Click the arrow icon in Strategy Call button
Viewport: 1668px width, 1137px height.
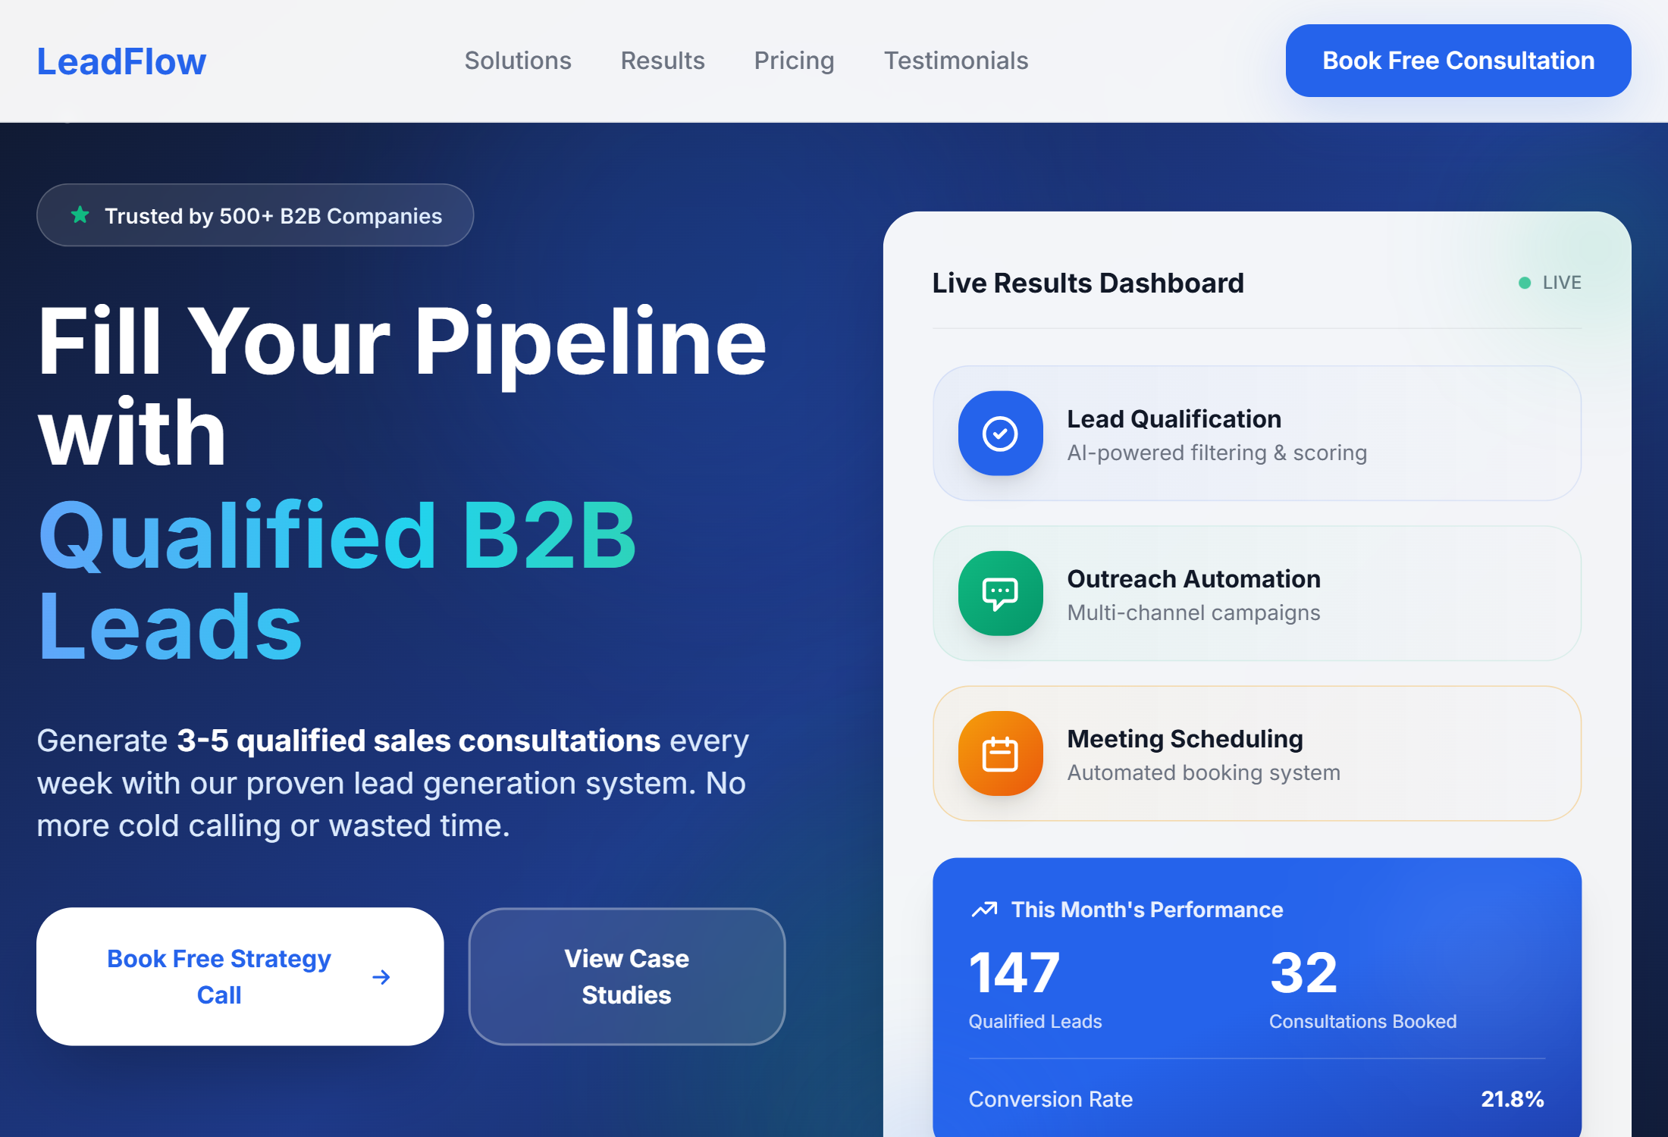(x=381, y=977)
